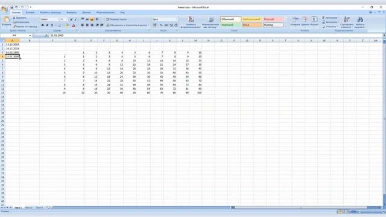Increase the cell indent

pyautogui.click(x=102, y=25)
